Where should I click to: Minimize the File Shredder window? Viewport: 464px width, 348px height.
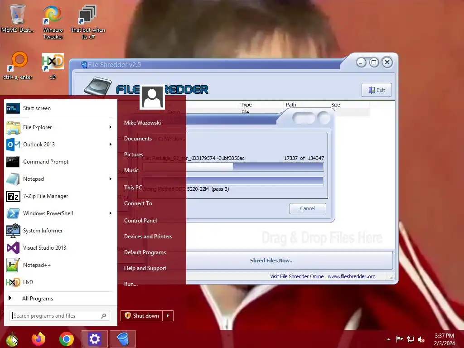click(361, 63)
